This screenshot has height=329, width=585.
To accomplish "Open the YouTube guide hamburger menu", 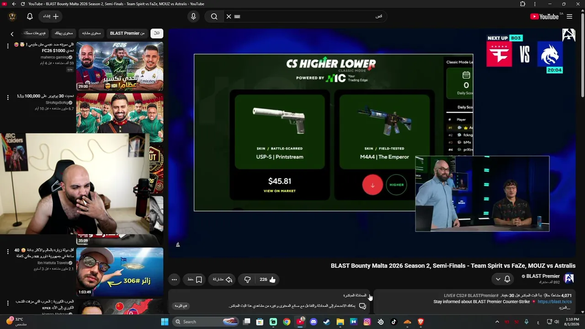I will tap(569, 16).
